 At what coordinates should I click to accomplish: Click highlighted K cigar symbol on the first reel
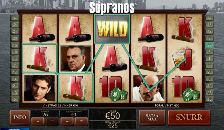coord(40,58)
